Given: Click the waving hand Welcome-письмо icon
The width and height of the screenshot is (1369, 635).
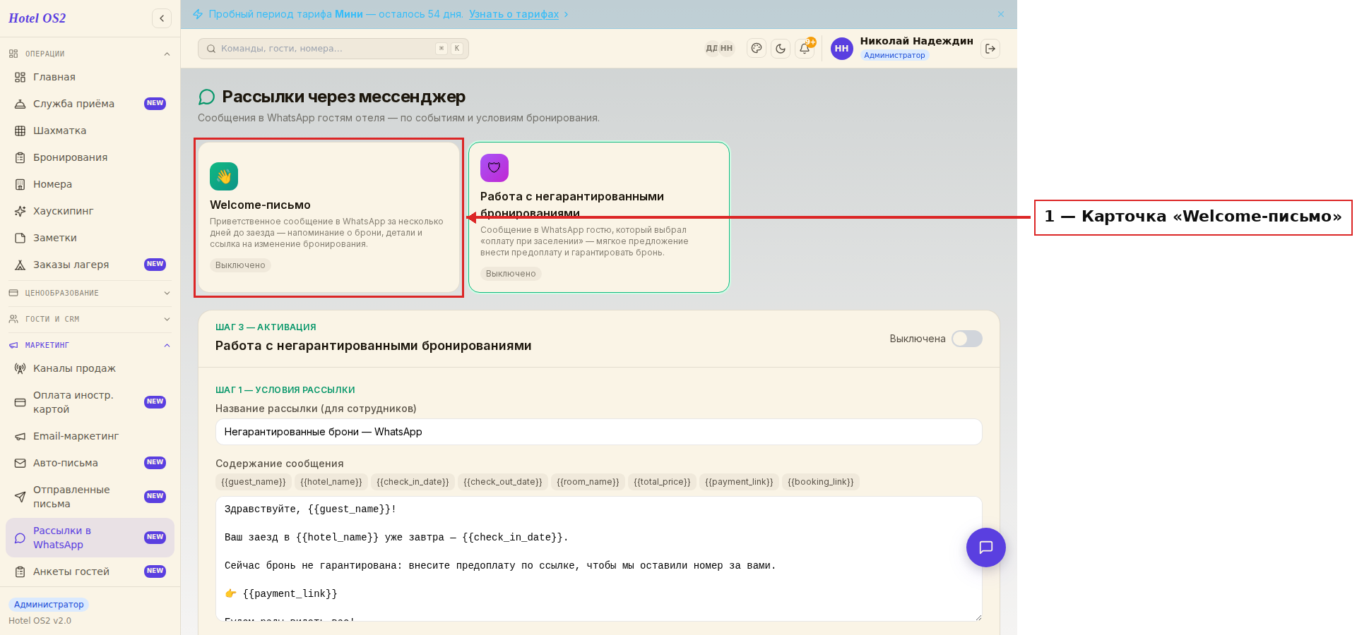Looking at the screenshot, I should click(224, 176).
